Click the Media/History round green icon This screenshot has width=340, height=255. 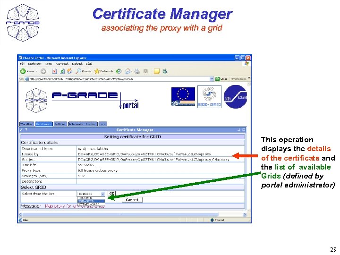119,71
